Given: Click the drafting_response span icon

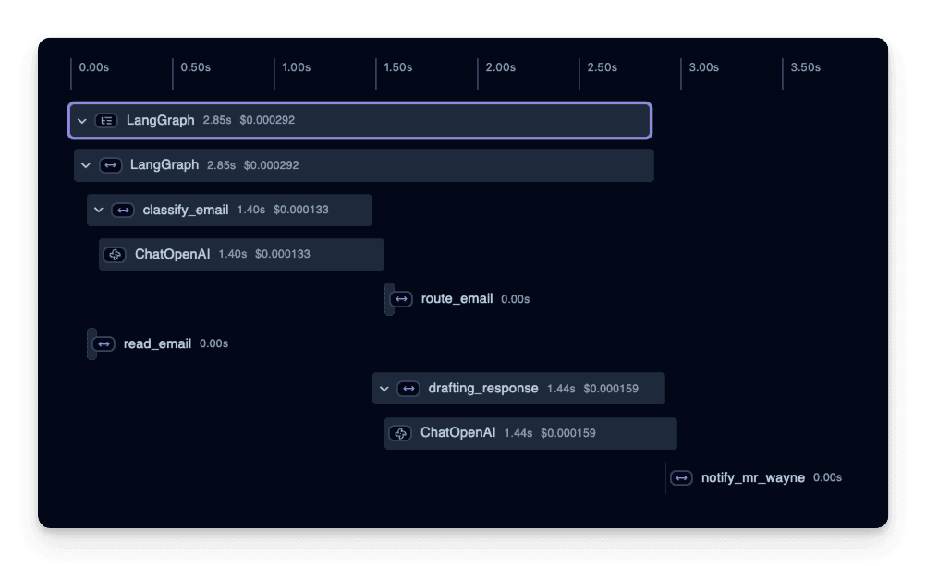Looking at the screenshot, I should click(x=408, y=389).
